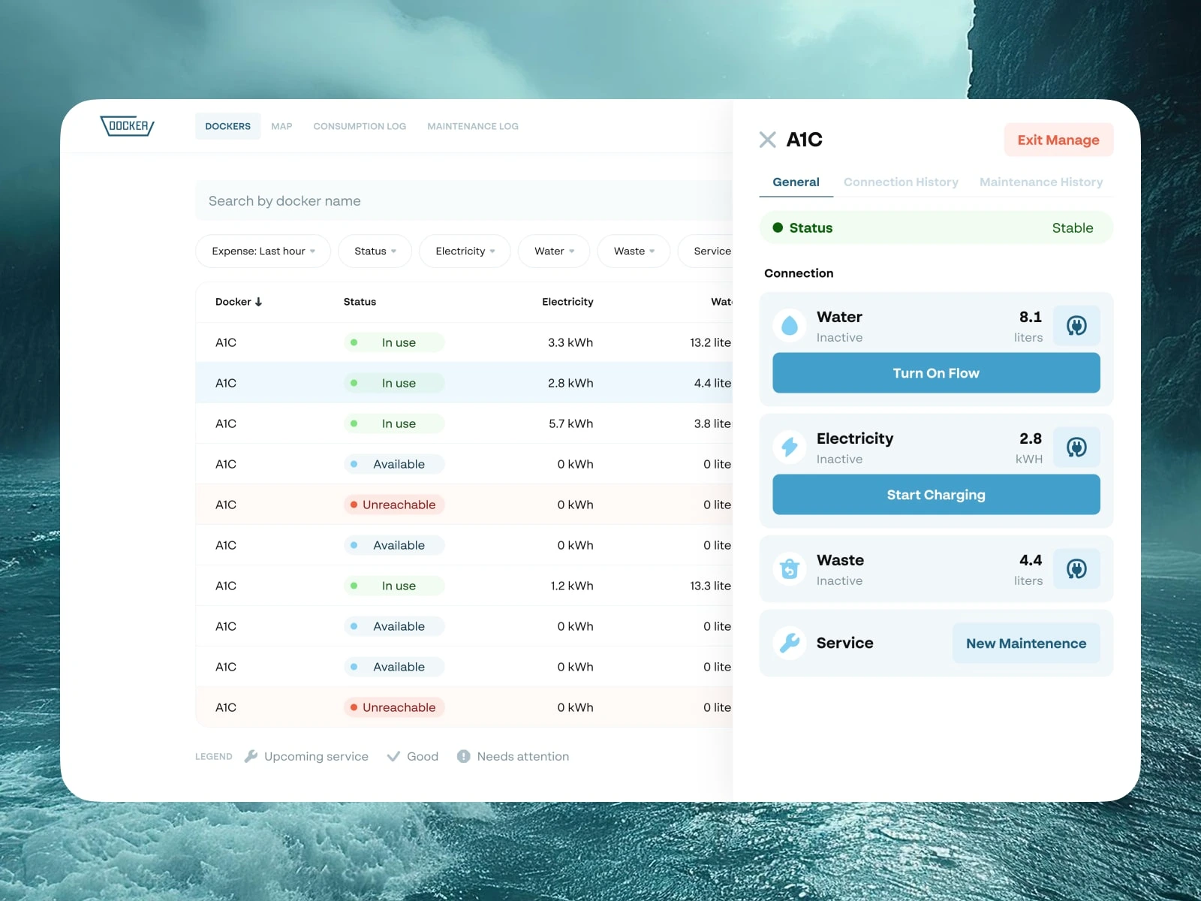Expand the Water filter dropdown
This screenshot has width=1201, height=901.
click(554, 251)
